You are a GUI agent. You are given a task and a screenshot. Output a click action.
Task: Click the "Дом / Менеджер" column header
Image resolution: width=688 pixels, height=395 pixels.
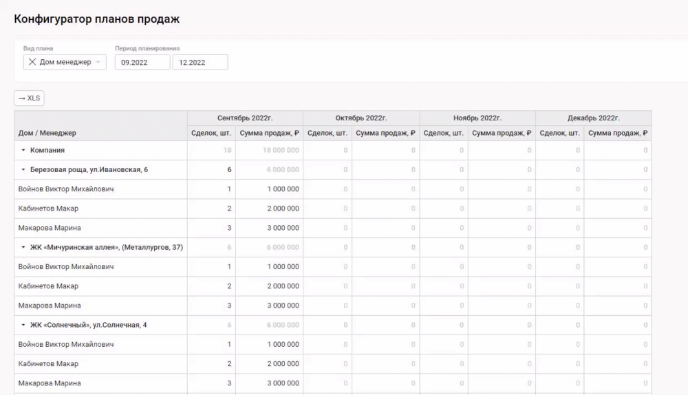pos(47,133)
